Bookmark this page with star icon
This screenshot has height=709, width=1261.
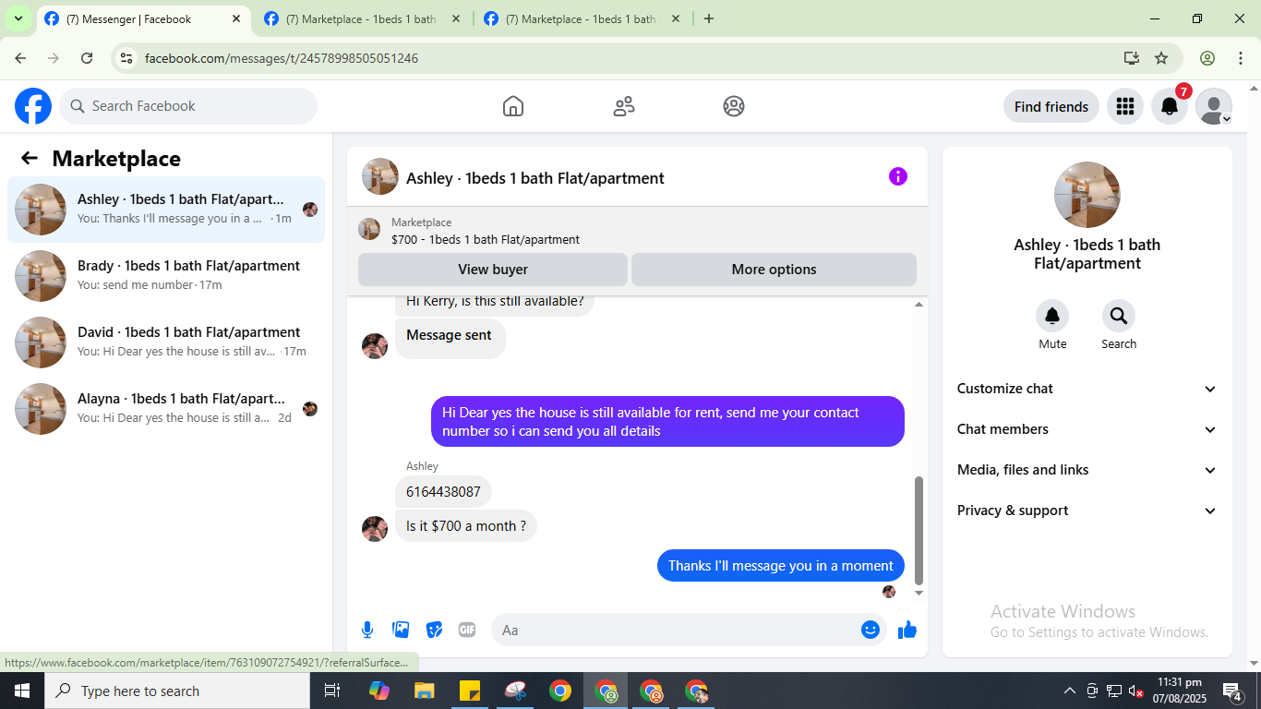(1161, 58)
